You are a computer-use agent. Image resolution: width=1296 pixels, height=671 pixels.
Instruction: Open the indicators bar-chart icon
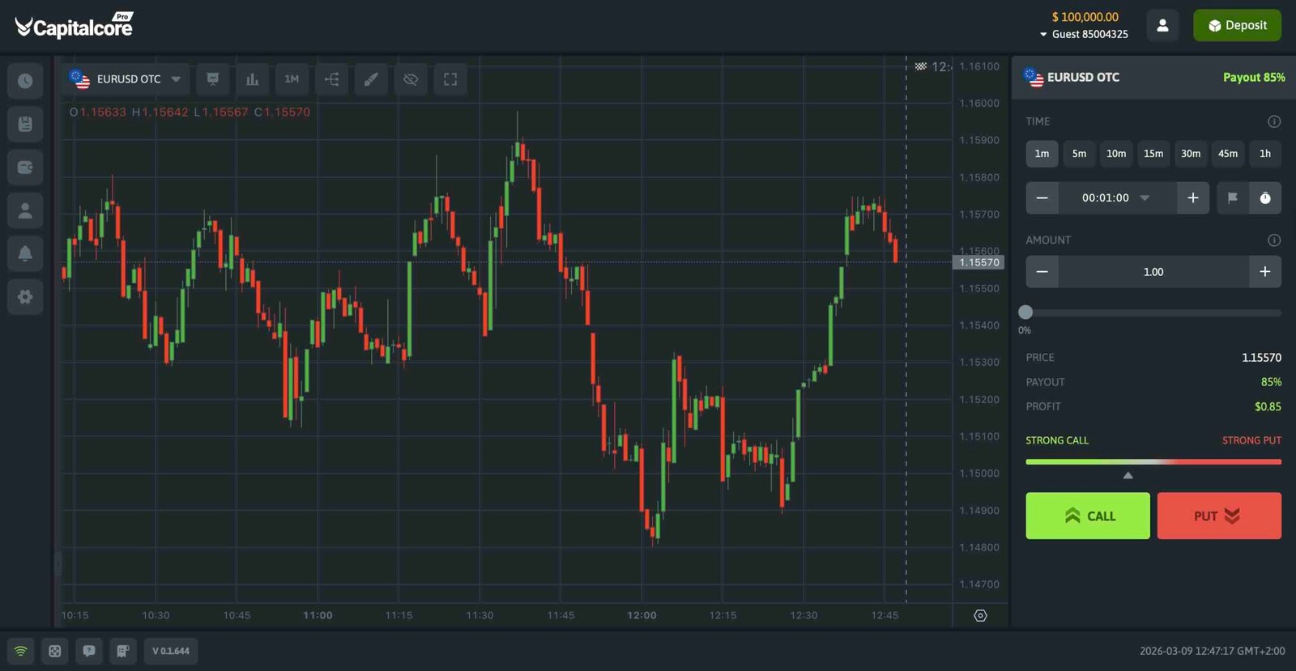(x=252, y=79)
